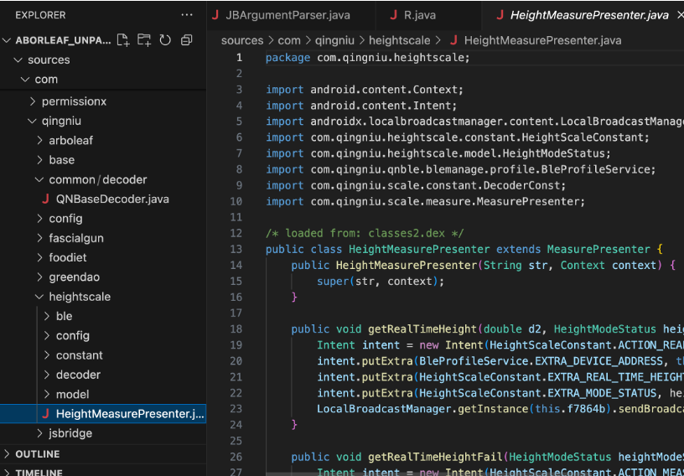Refresh the Explorer file tree
684x476 pixels.
[x=165, y=40]
